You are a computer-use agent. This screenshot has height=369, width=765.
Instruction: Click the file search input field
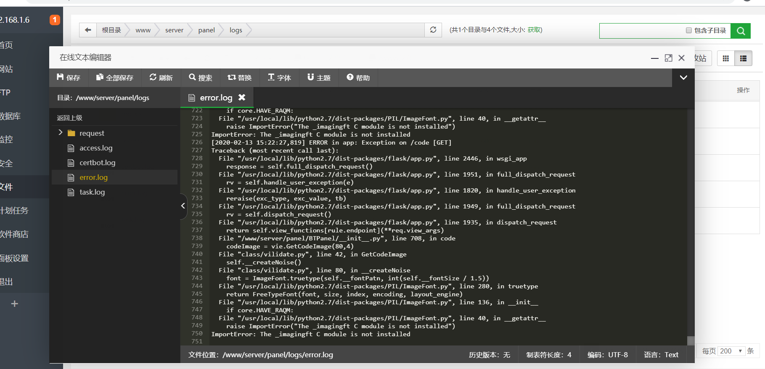[641, 31]
